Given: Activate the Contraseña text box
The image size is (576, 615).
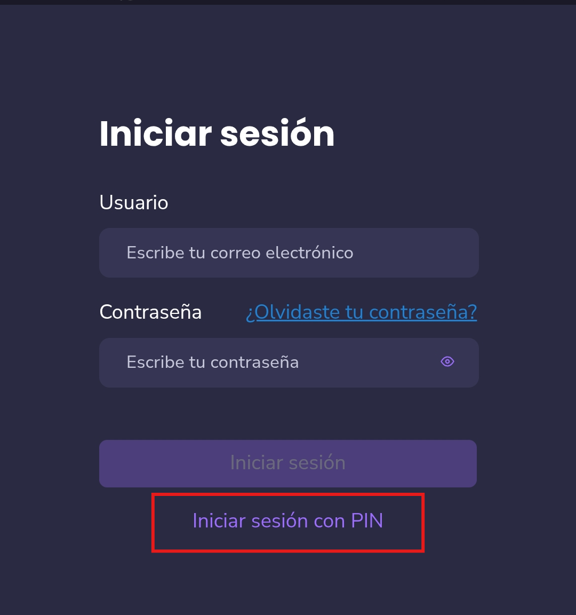Looking at the screenshot, I should pyautogui.click(x=267, y=362).
